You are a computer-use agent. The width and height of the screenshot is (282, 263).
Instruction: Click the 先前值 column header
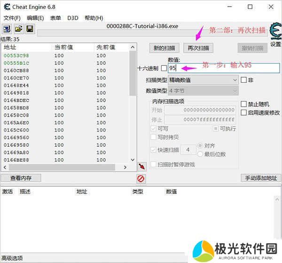(x=106, y=48)
